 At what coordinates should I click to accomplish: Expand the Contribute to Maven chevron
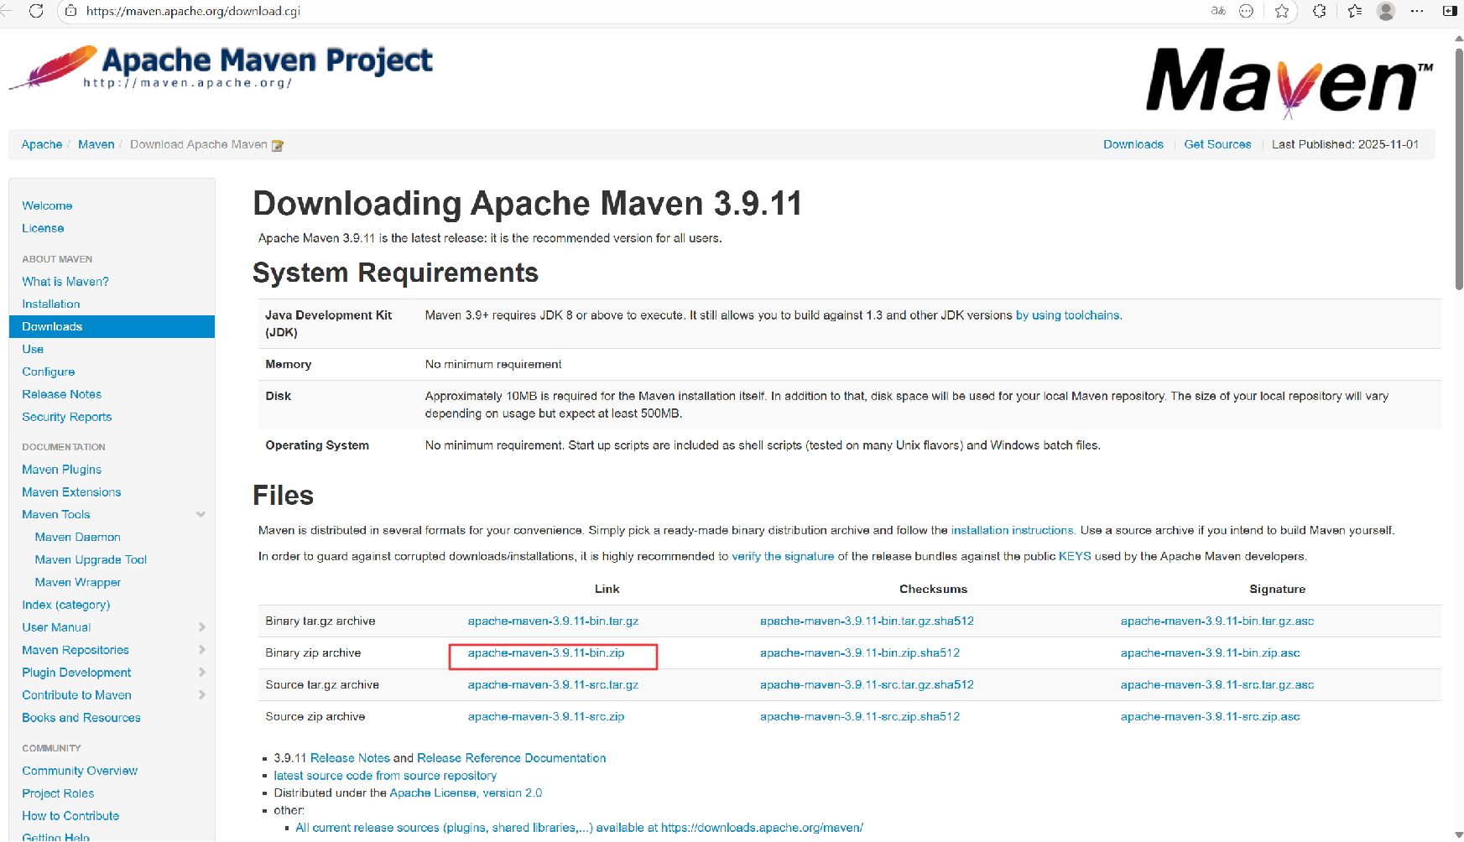[202, 695]
